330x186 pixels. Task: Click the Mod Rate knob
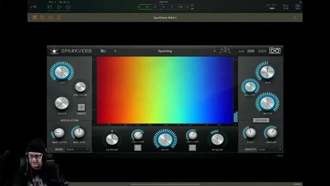coord(79,133)
